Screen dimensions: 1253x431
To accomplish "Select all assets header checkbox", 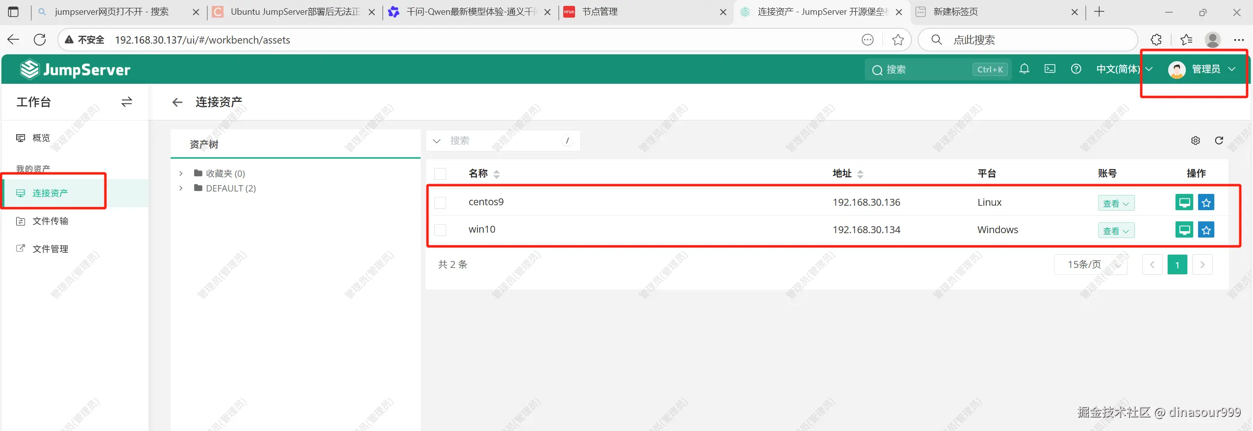I will point(440,174).
